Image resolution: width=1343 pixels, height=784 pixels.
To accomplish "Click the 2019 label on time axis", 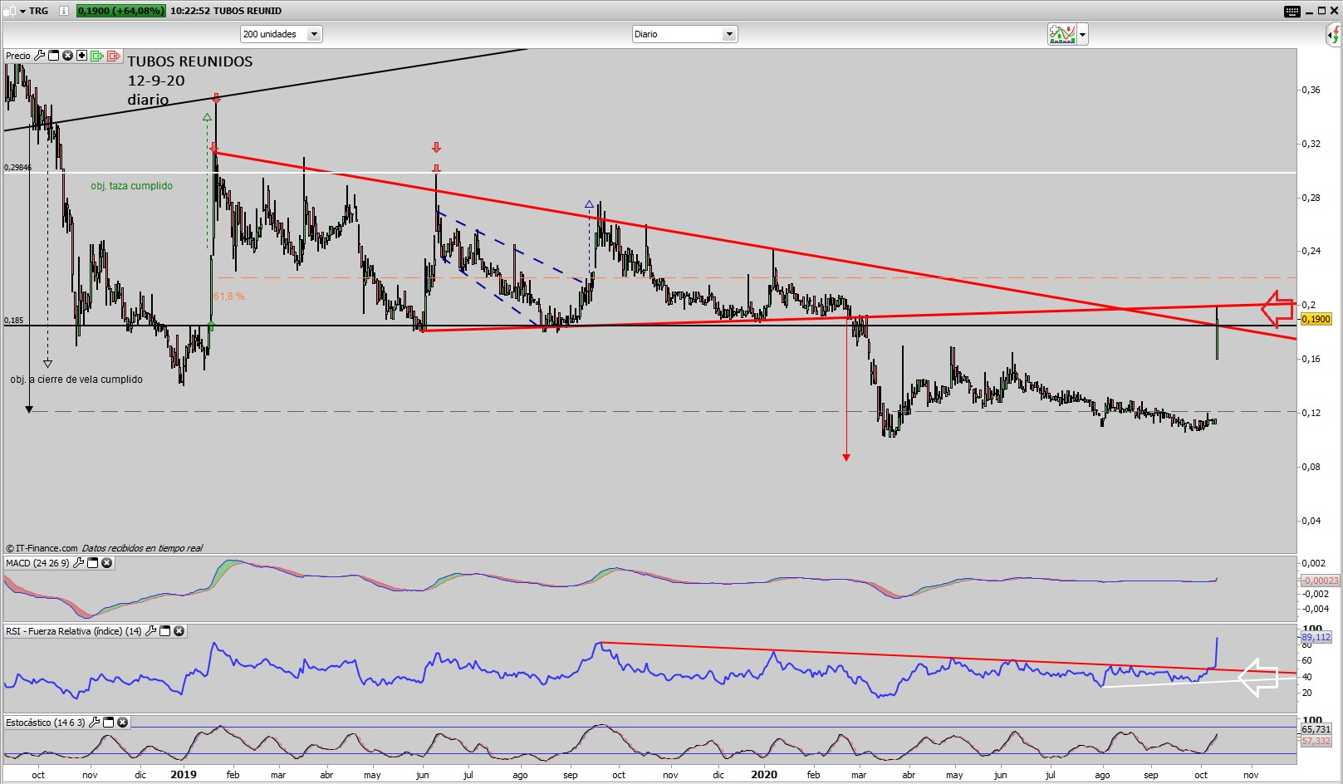I will tap(184, 774).
